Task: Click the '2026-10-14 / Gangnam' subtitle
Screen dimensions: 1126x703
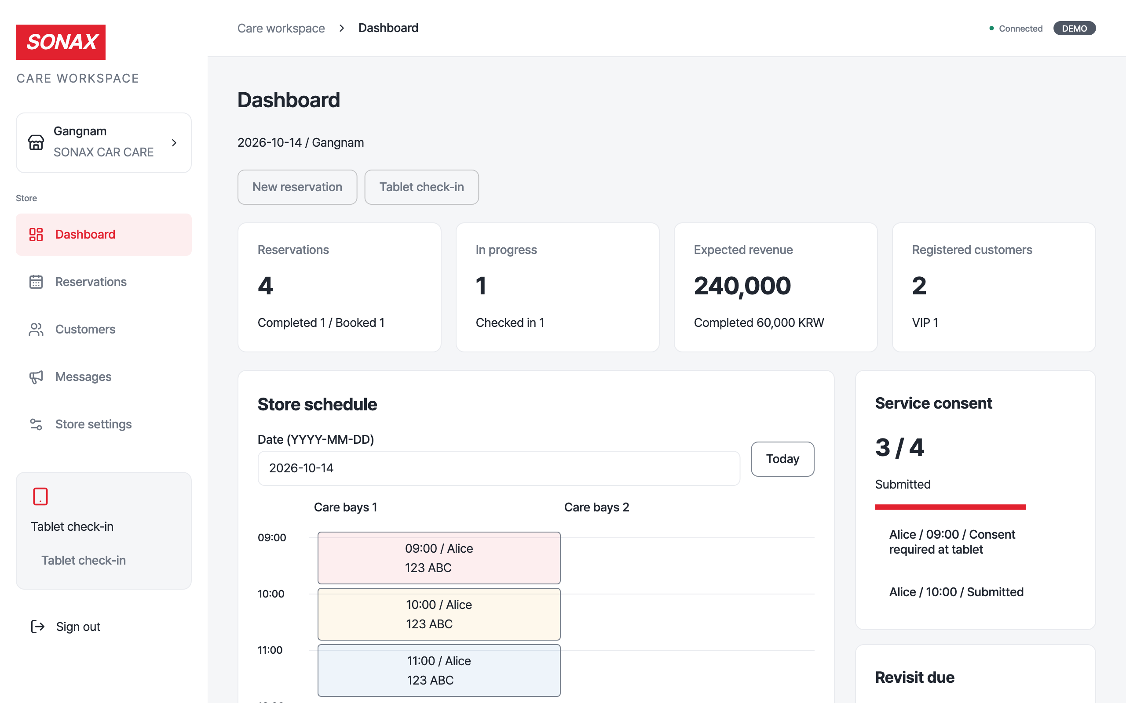Action: pos(300,142)
